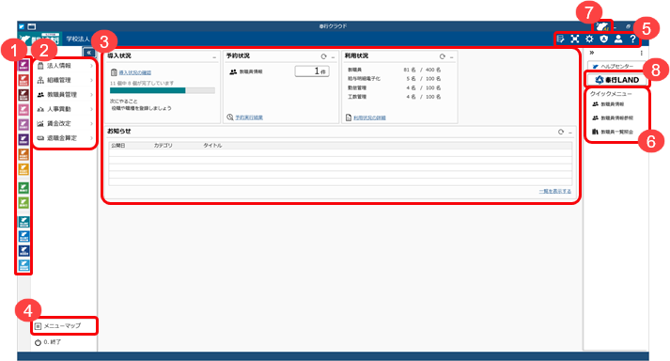This screenshot has height=361, width=670.
Task: Select the teal service icon in sidebar
Action: [23, 222]
